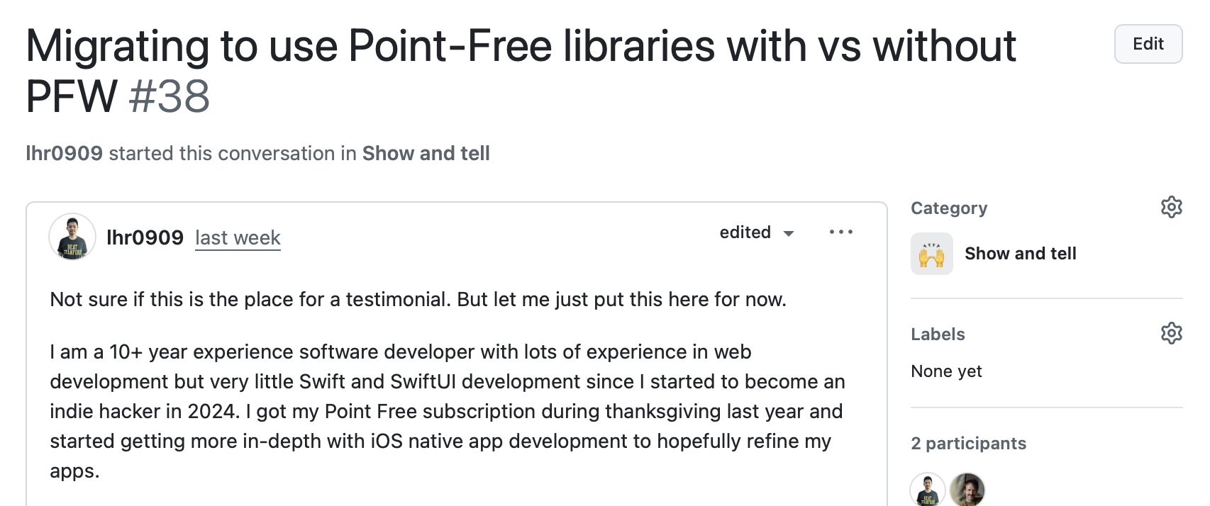Screen dimensions: 1210x506
Task: Click the 2 participants heading
Action: click(x=968, y=444)
